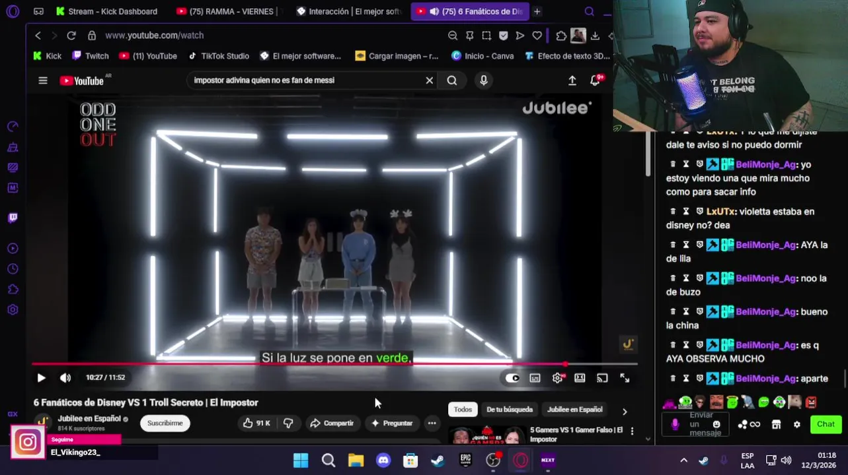This screenshot has height=475, width=848.
Task: Click the purple microphone in chat box
Action: point(675,424)
